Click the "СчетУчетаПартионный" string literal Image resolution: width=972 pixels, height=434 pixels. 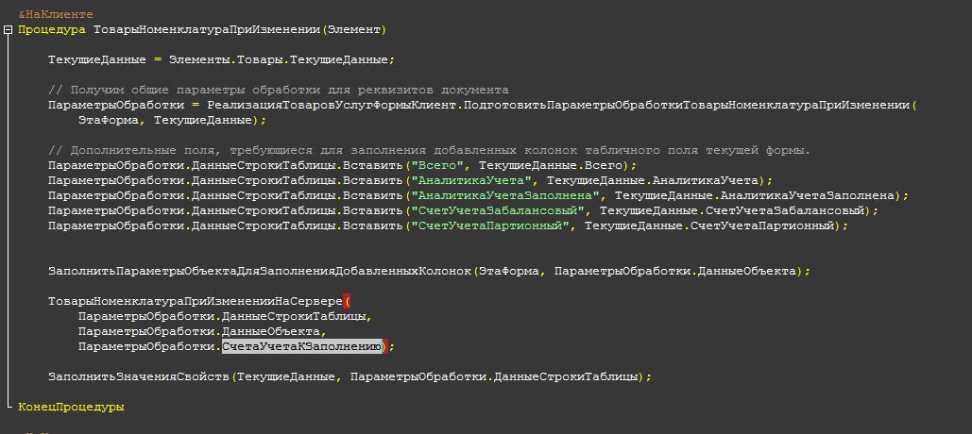(490, 226)
